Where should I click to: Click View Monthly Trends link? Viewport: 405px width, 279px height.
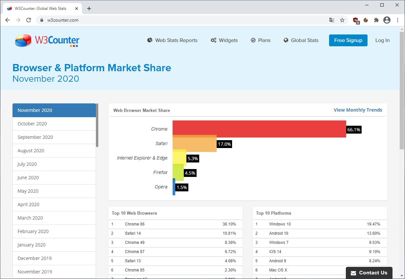click(x=358, y=110)
